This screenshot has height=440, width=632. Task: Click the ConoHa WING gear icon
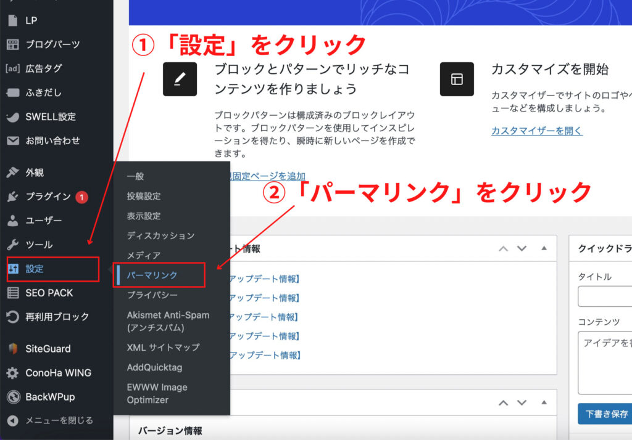coord(13,373)
